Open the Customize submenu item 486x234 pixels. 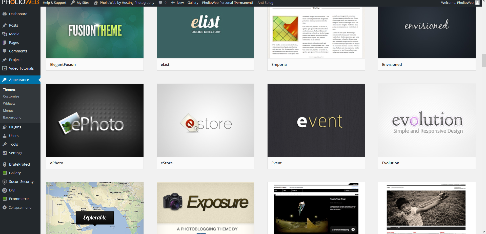pos(11,96)
